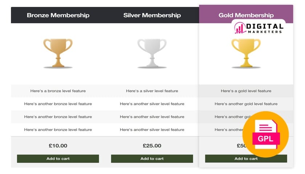Screen dimensions: 305x174
Task: Add Silver Membership to cart
Action: [x=152, y=158]
